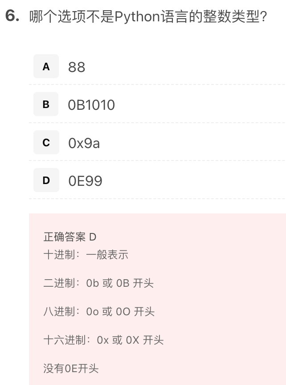Select option A letter badge
Image resolution: width=286 pixels, height=385 pixels.
pyautogui.click(x=46, y=67)
